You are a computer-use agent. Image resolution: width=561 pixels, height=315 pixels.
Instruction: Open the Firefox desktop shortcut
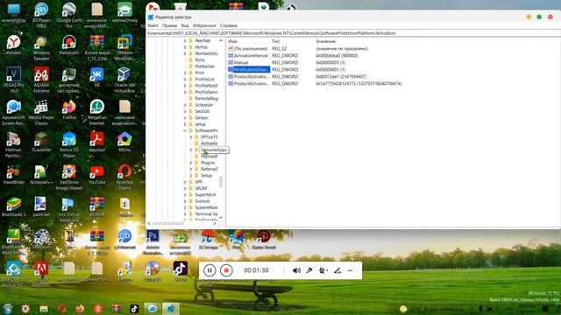click(69, 109)
